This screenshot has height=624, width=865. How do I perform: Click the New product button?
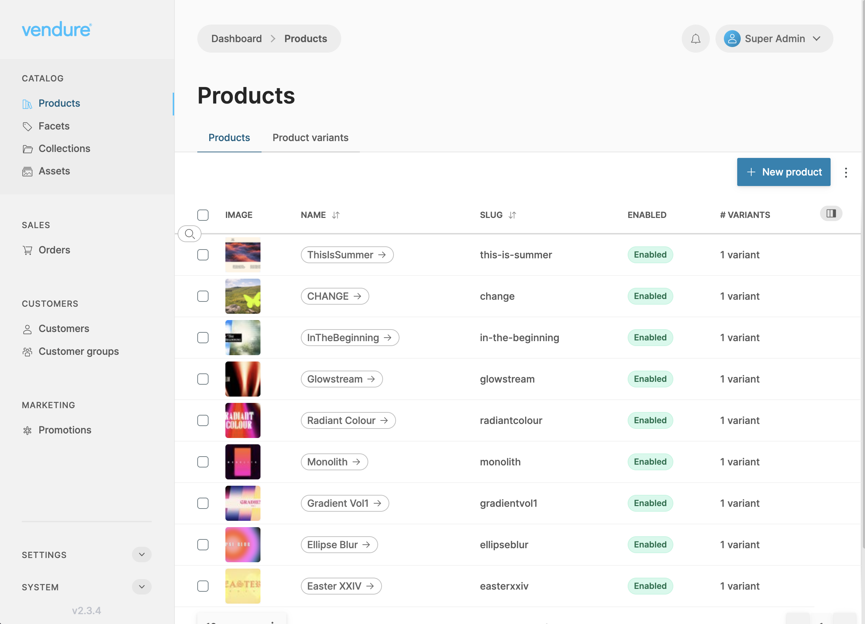tap(784, 172)
